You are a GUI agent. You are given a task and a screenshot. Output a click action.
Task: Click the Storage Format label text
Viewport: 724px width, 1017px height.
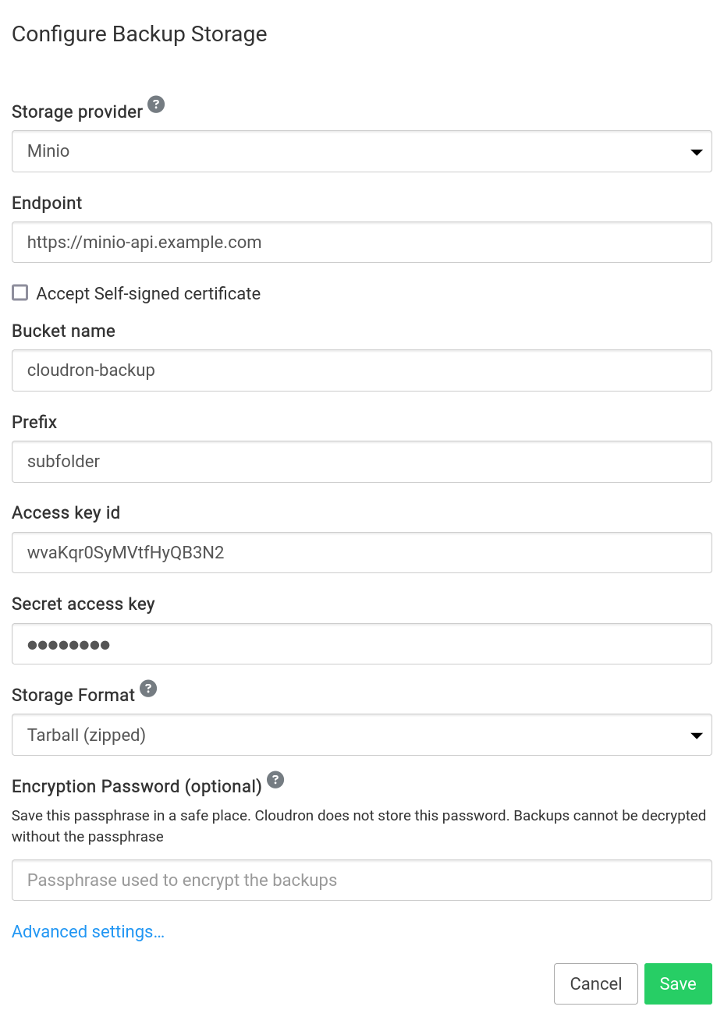(73, 696)
